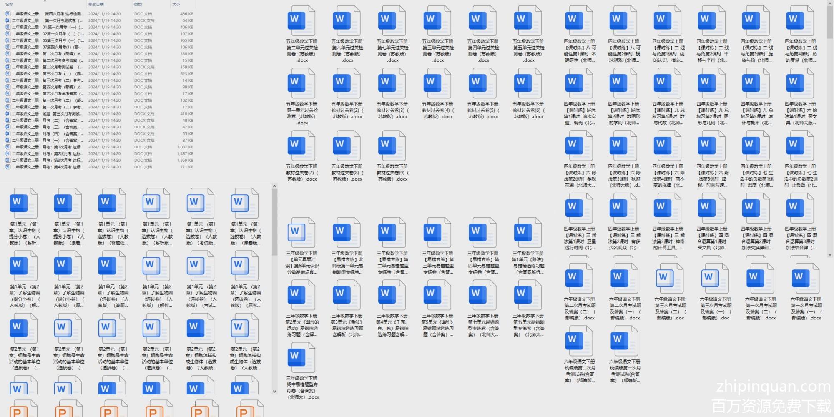The width and height of the screenshot is (834, 417).
Task: Click scrollbar thumb in biology files pane
Action: click(274, 221)
